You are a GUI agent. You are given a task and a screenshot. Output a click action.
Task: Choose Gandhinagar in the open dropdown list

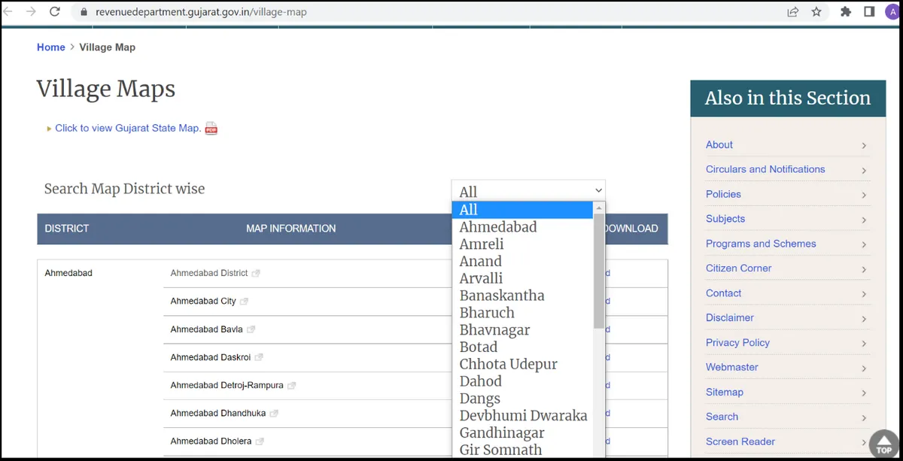[501, 432]
